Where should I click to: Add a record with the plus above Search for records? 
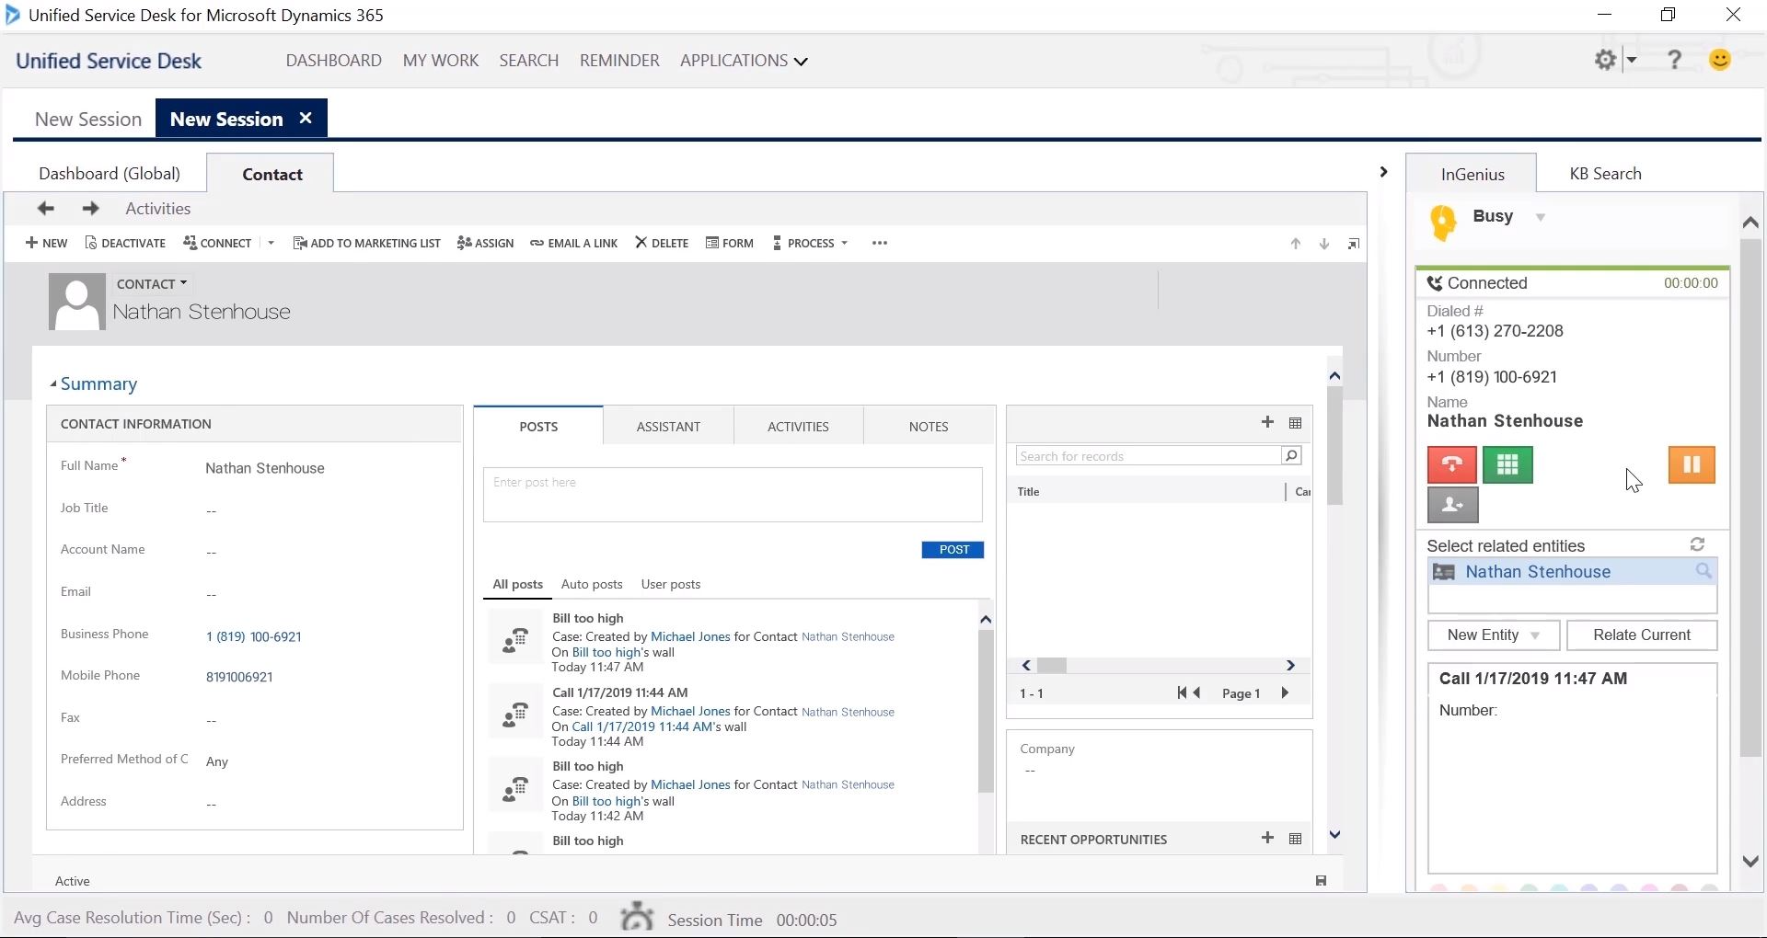tap(1267, 422)
